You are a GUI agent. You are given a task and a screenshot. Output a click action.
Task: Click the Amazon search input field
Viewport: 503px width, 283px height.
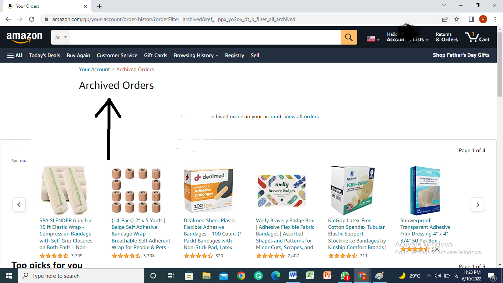click(205, 37)
